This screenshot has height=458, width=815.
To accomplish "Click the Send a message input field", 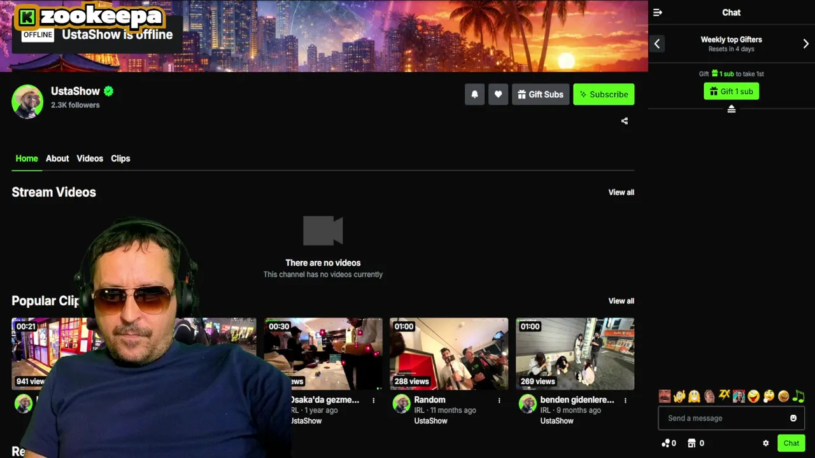I will tap(732, 418).
